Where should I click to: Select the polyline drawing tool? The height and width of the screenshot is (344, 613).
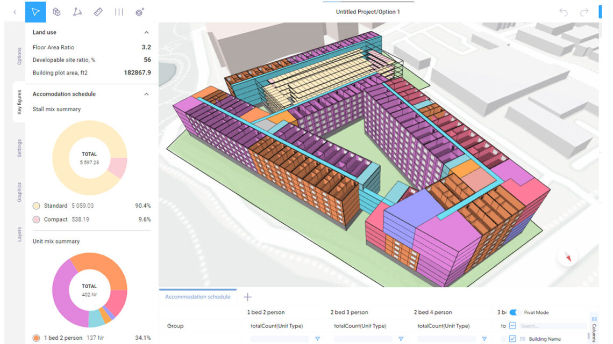click(77, 12)
